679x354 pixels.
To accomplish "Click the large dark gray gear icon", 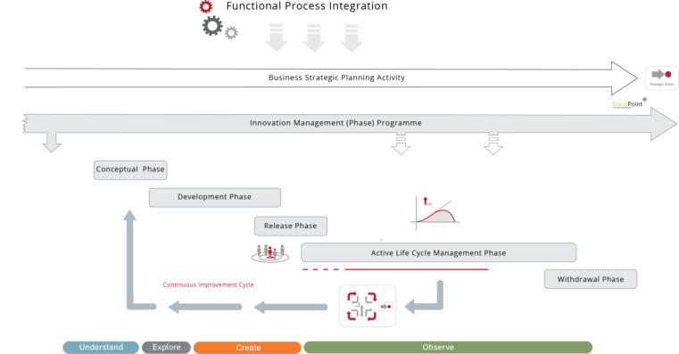I will coord(212,26).
